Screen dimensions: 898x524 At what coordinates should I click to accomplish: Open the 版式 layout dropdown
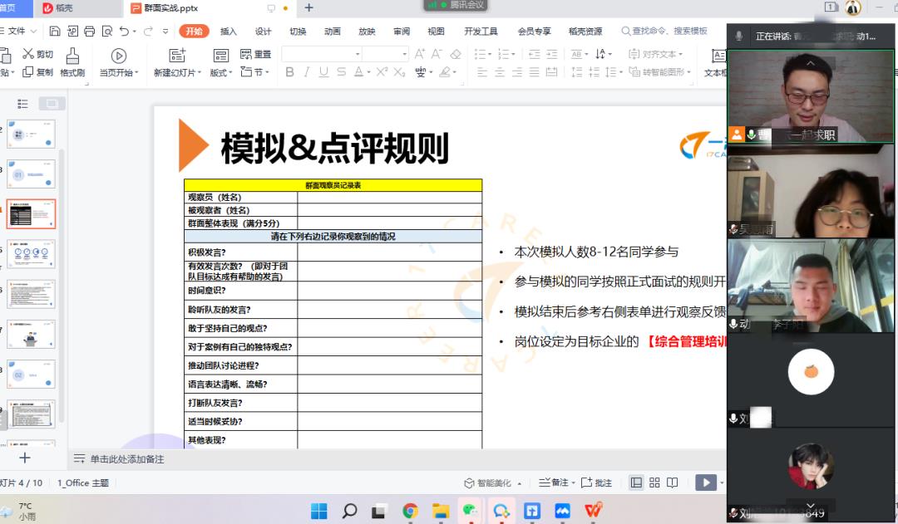tap(220, 72)
